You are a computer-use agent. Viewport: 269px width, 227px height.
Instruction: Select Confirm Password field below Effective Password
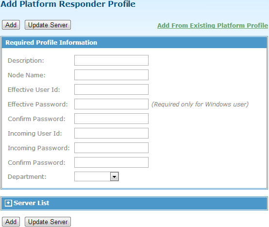click(x=111, y=119)
